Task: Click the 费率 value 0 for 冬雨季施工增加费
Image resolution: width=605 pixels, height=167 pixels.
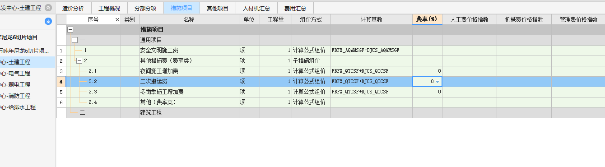Action: point(427,92)
